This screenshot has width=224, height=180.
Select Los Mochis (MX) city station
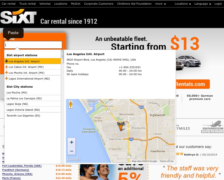tap(32, 93)
